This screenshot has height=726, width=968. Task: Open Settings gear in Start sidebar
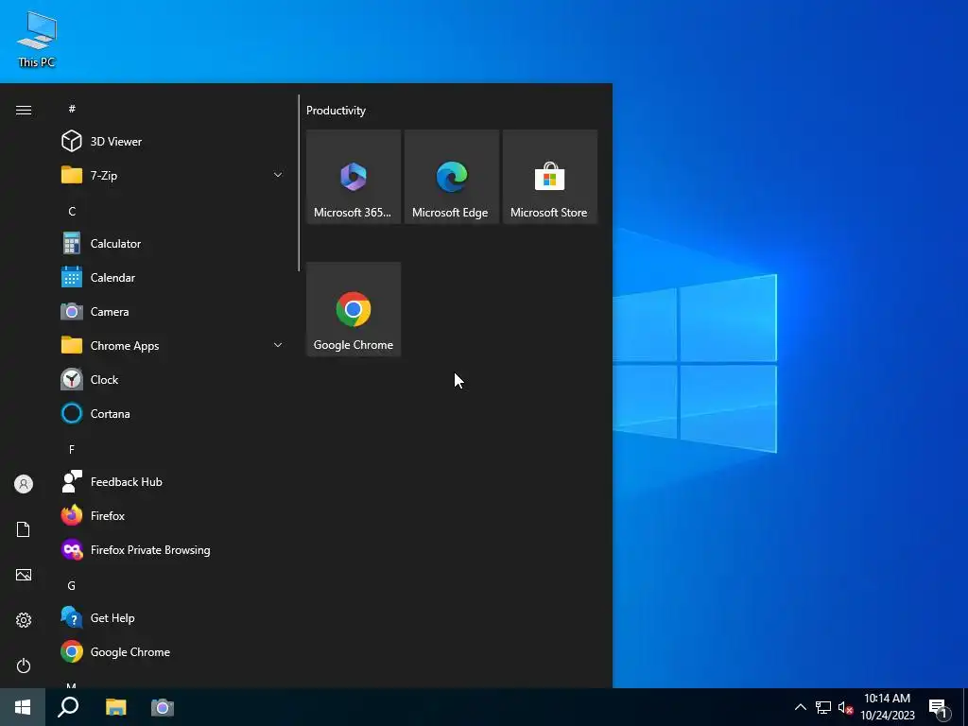(24, 620)
